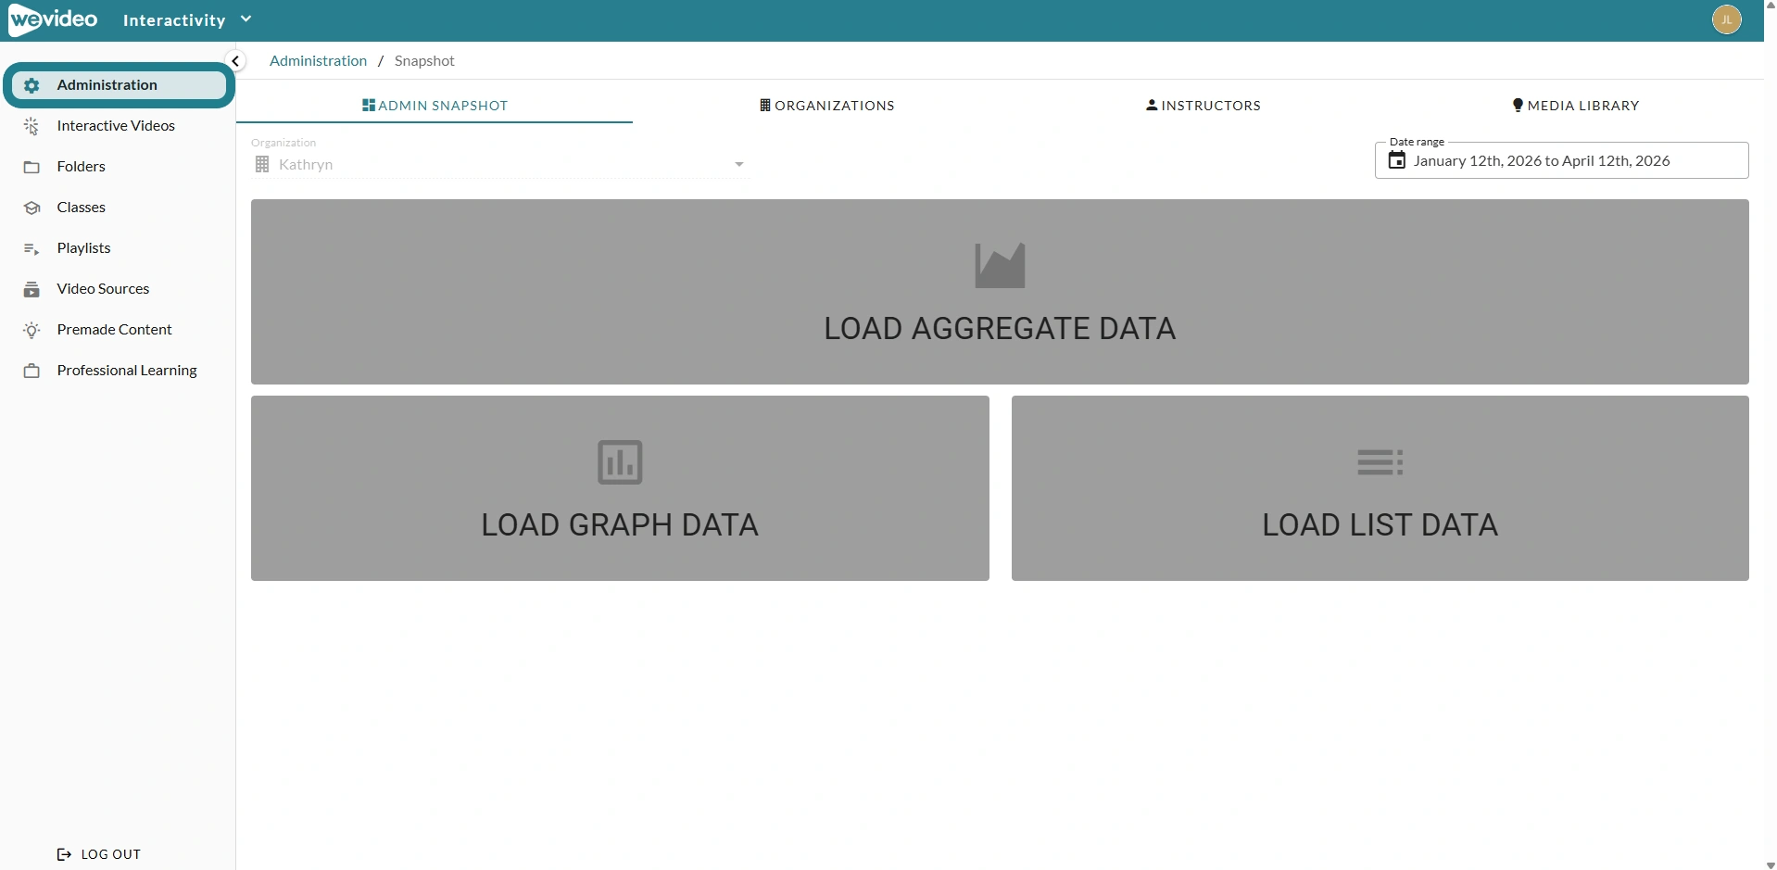
Task: Click the WeVideo logo
Action: [53, 19]
